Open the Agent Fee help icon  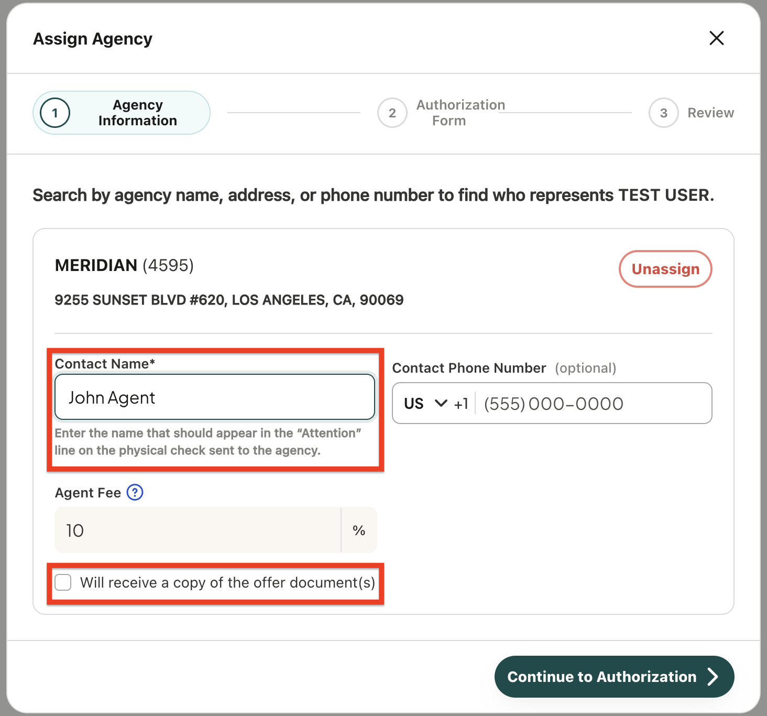(x=135, y=492)
